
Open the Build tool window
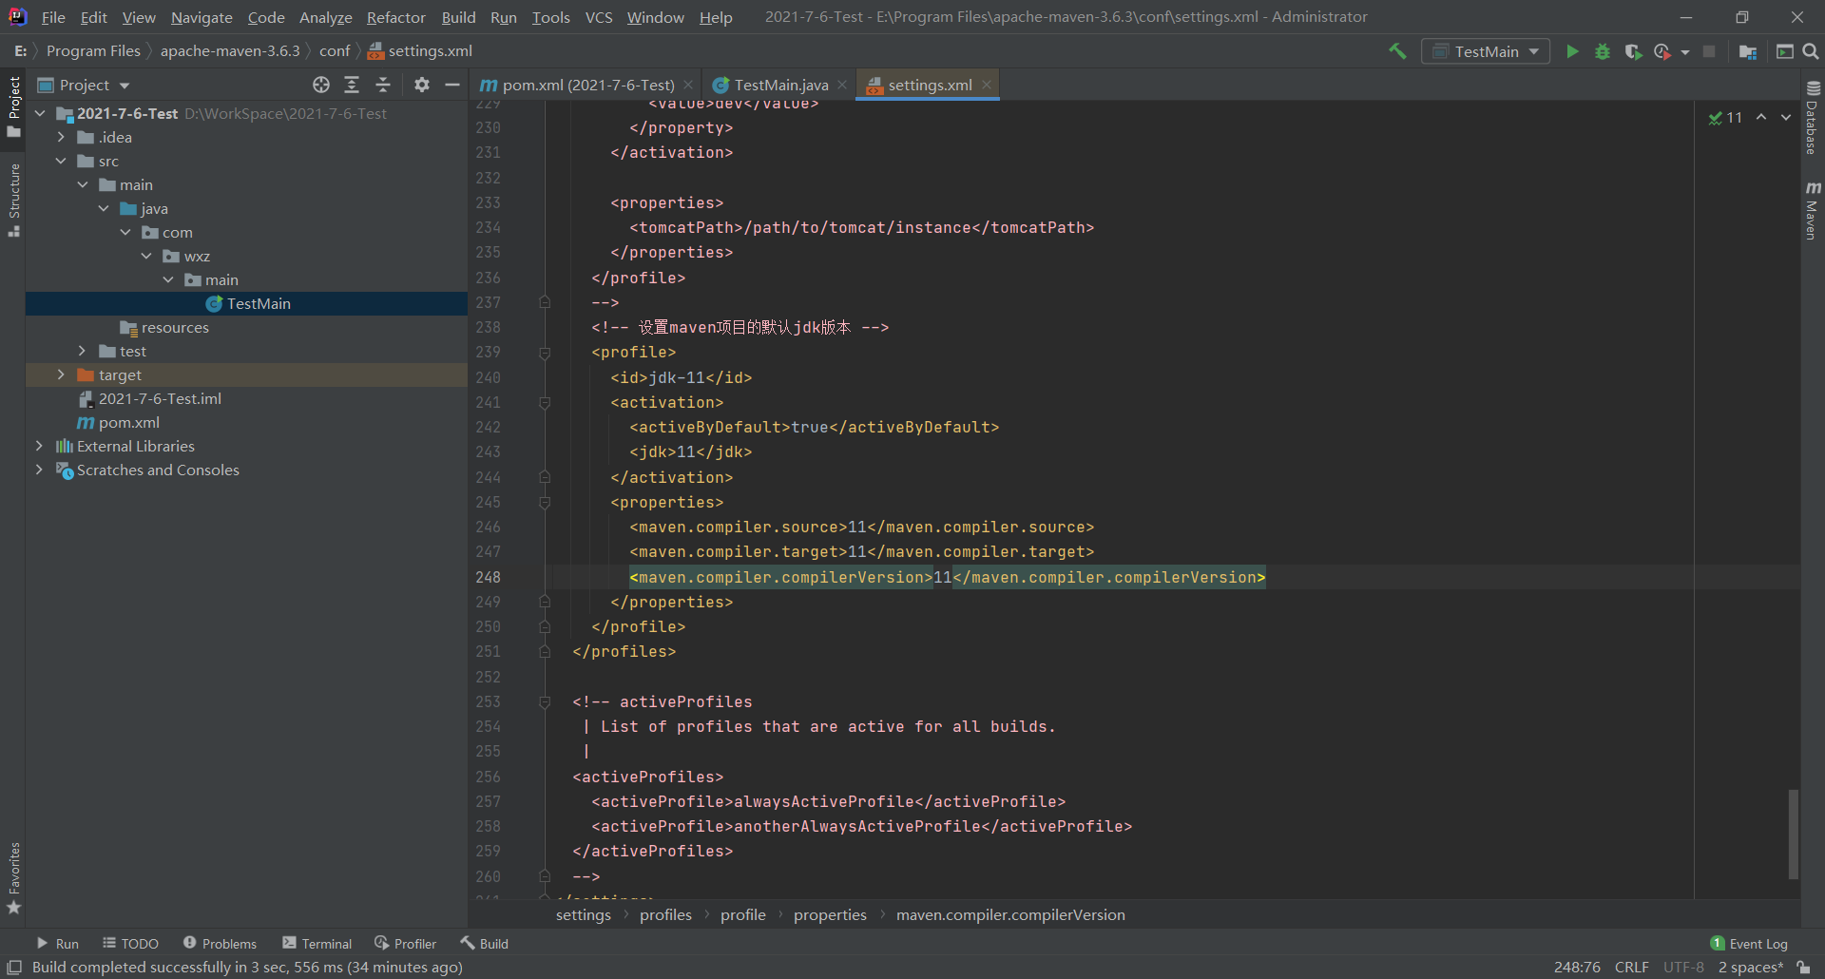(x=485, y=943)
